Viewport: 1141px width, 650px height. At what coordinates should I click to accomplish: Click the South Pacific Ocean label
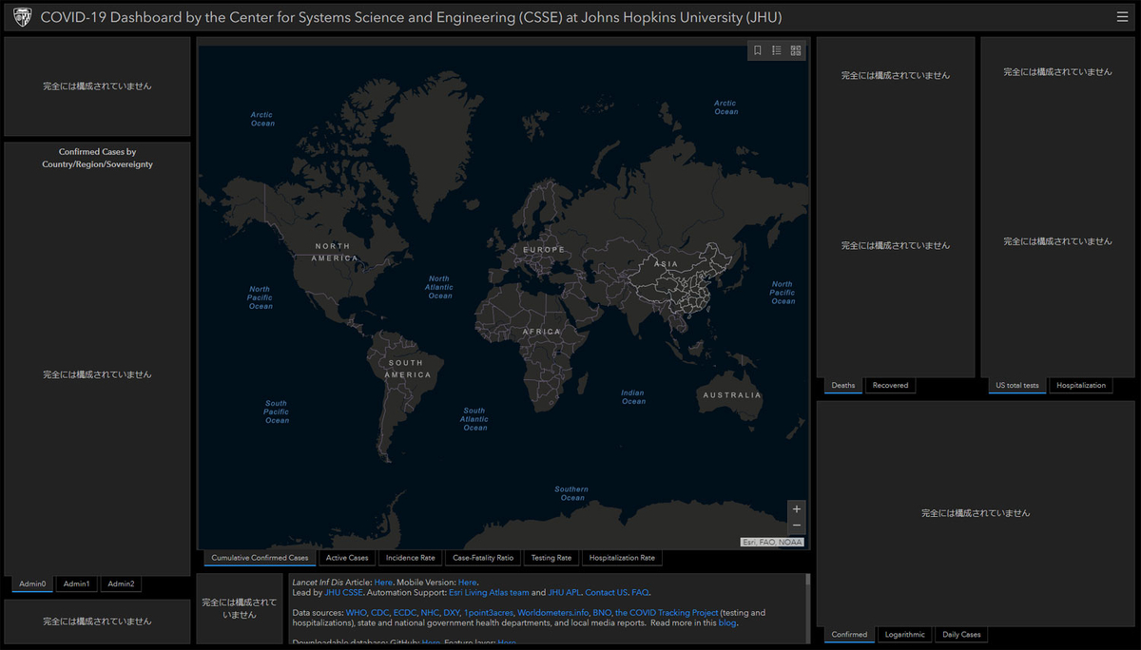click(276, 411)
